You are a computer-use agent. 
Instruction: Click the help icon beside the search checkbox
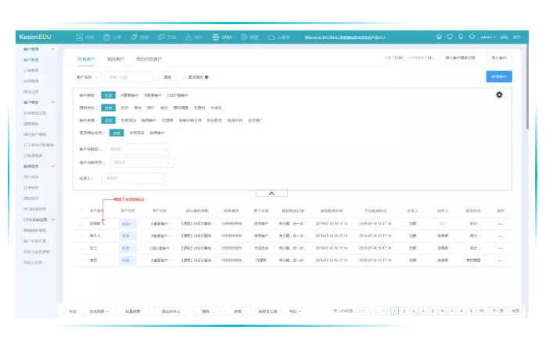pyautogui.click(x=206, y=77)
